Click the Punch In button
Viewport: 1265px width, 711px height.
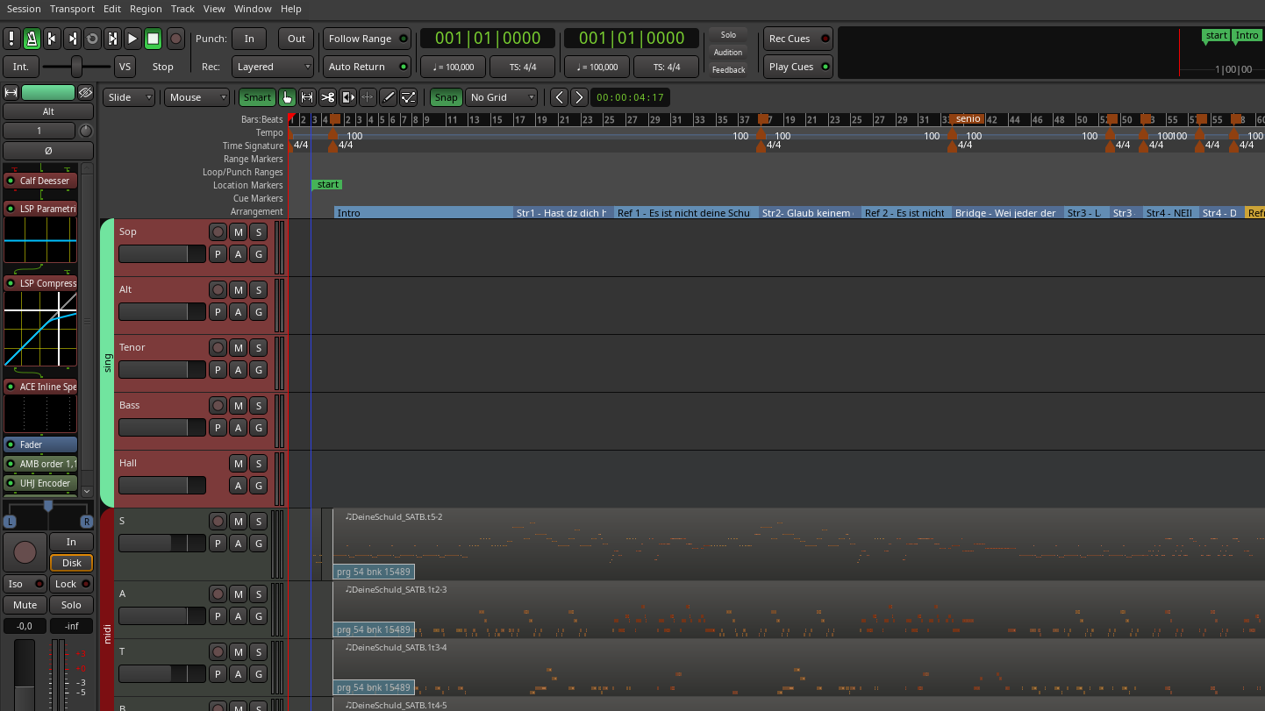click(249, 39)
